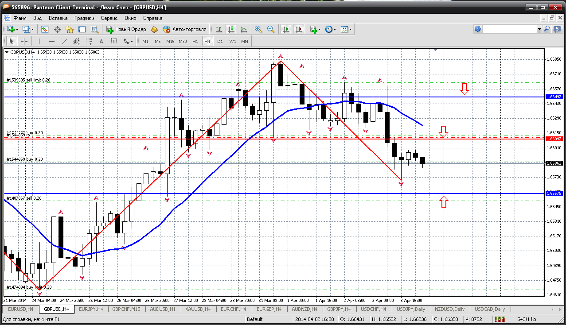Screen dimensions: 566x325
Task: Show the Market Watch window
Action: (45, 29)
